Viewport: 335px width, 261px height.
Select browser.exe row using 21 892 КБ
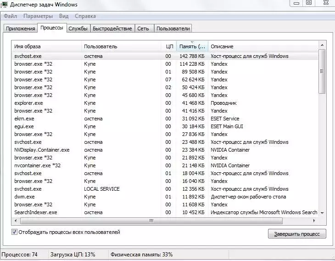pyautogui.click(x=165, y=158)
